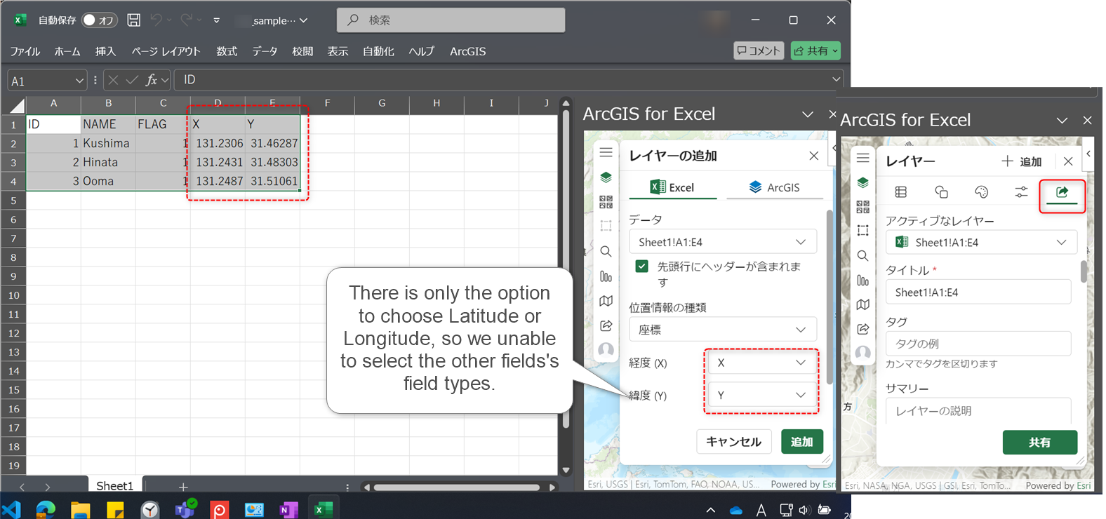The image size is (1106, 519).
Task: Open the palette style icon tab in the レイヤー panel
Action: tap(982, 192)
